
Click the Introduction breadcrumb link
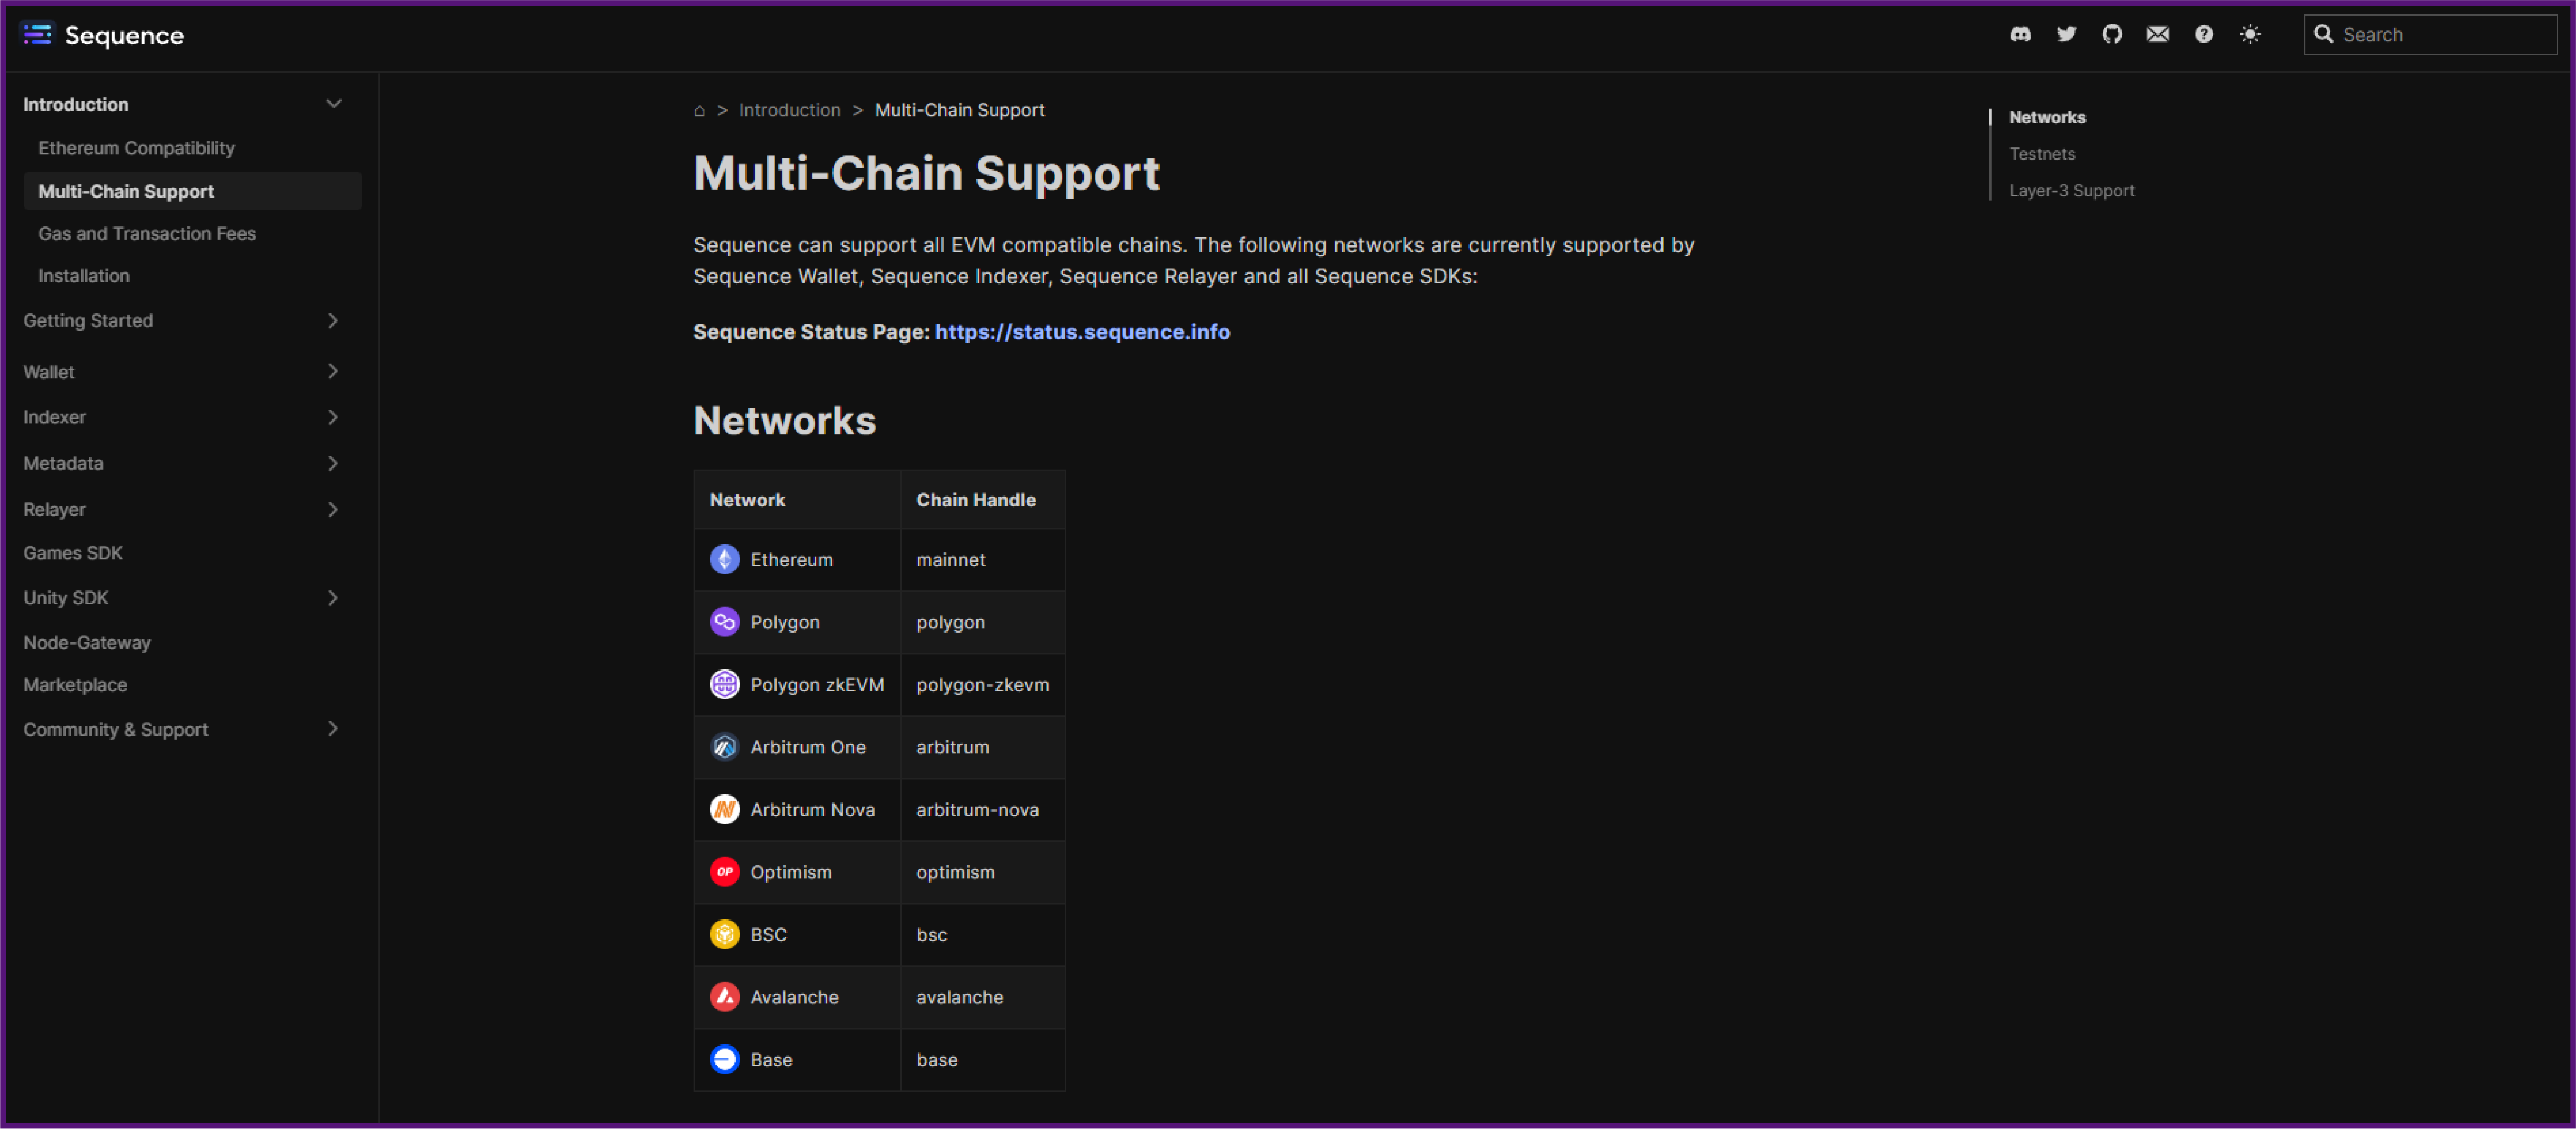point(790,110)
